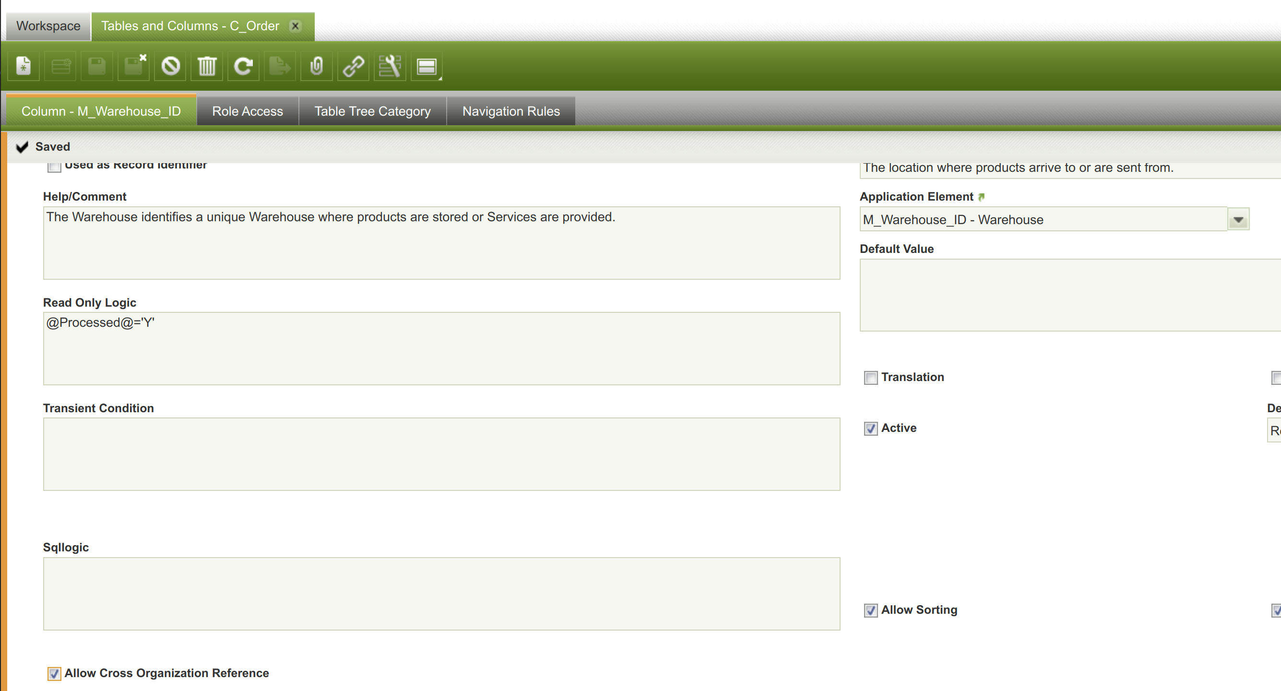Open the personalization wrench icon
Viewport: 1281px width, 691px height.
390,66
